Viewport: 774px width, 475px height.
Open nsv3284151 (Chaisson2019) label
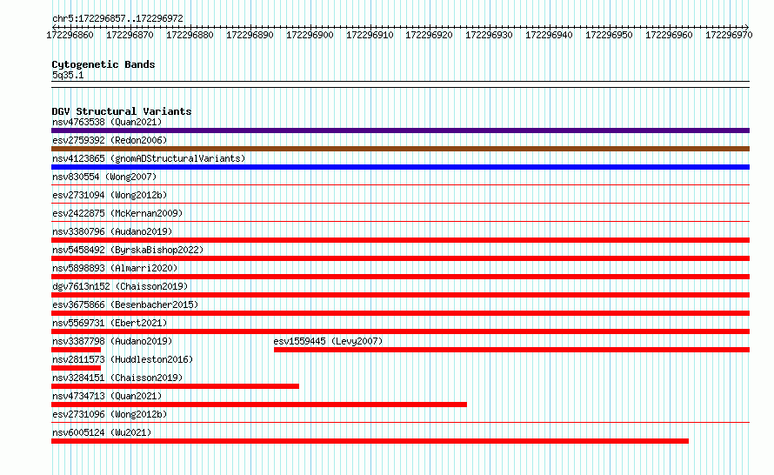[x=117, y=378]
